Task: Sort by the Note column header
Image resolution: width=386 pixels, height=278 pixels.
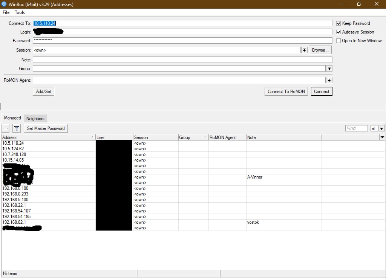Action: click(284, 137)
